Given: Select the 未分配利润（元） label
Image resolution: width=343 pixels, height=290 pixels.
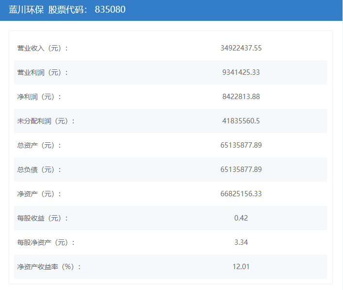Looking at the screenshot, I should tap(46, 121).
